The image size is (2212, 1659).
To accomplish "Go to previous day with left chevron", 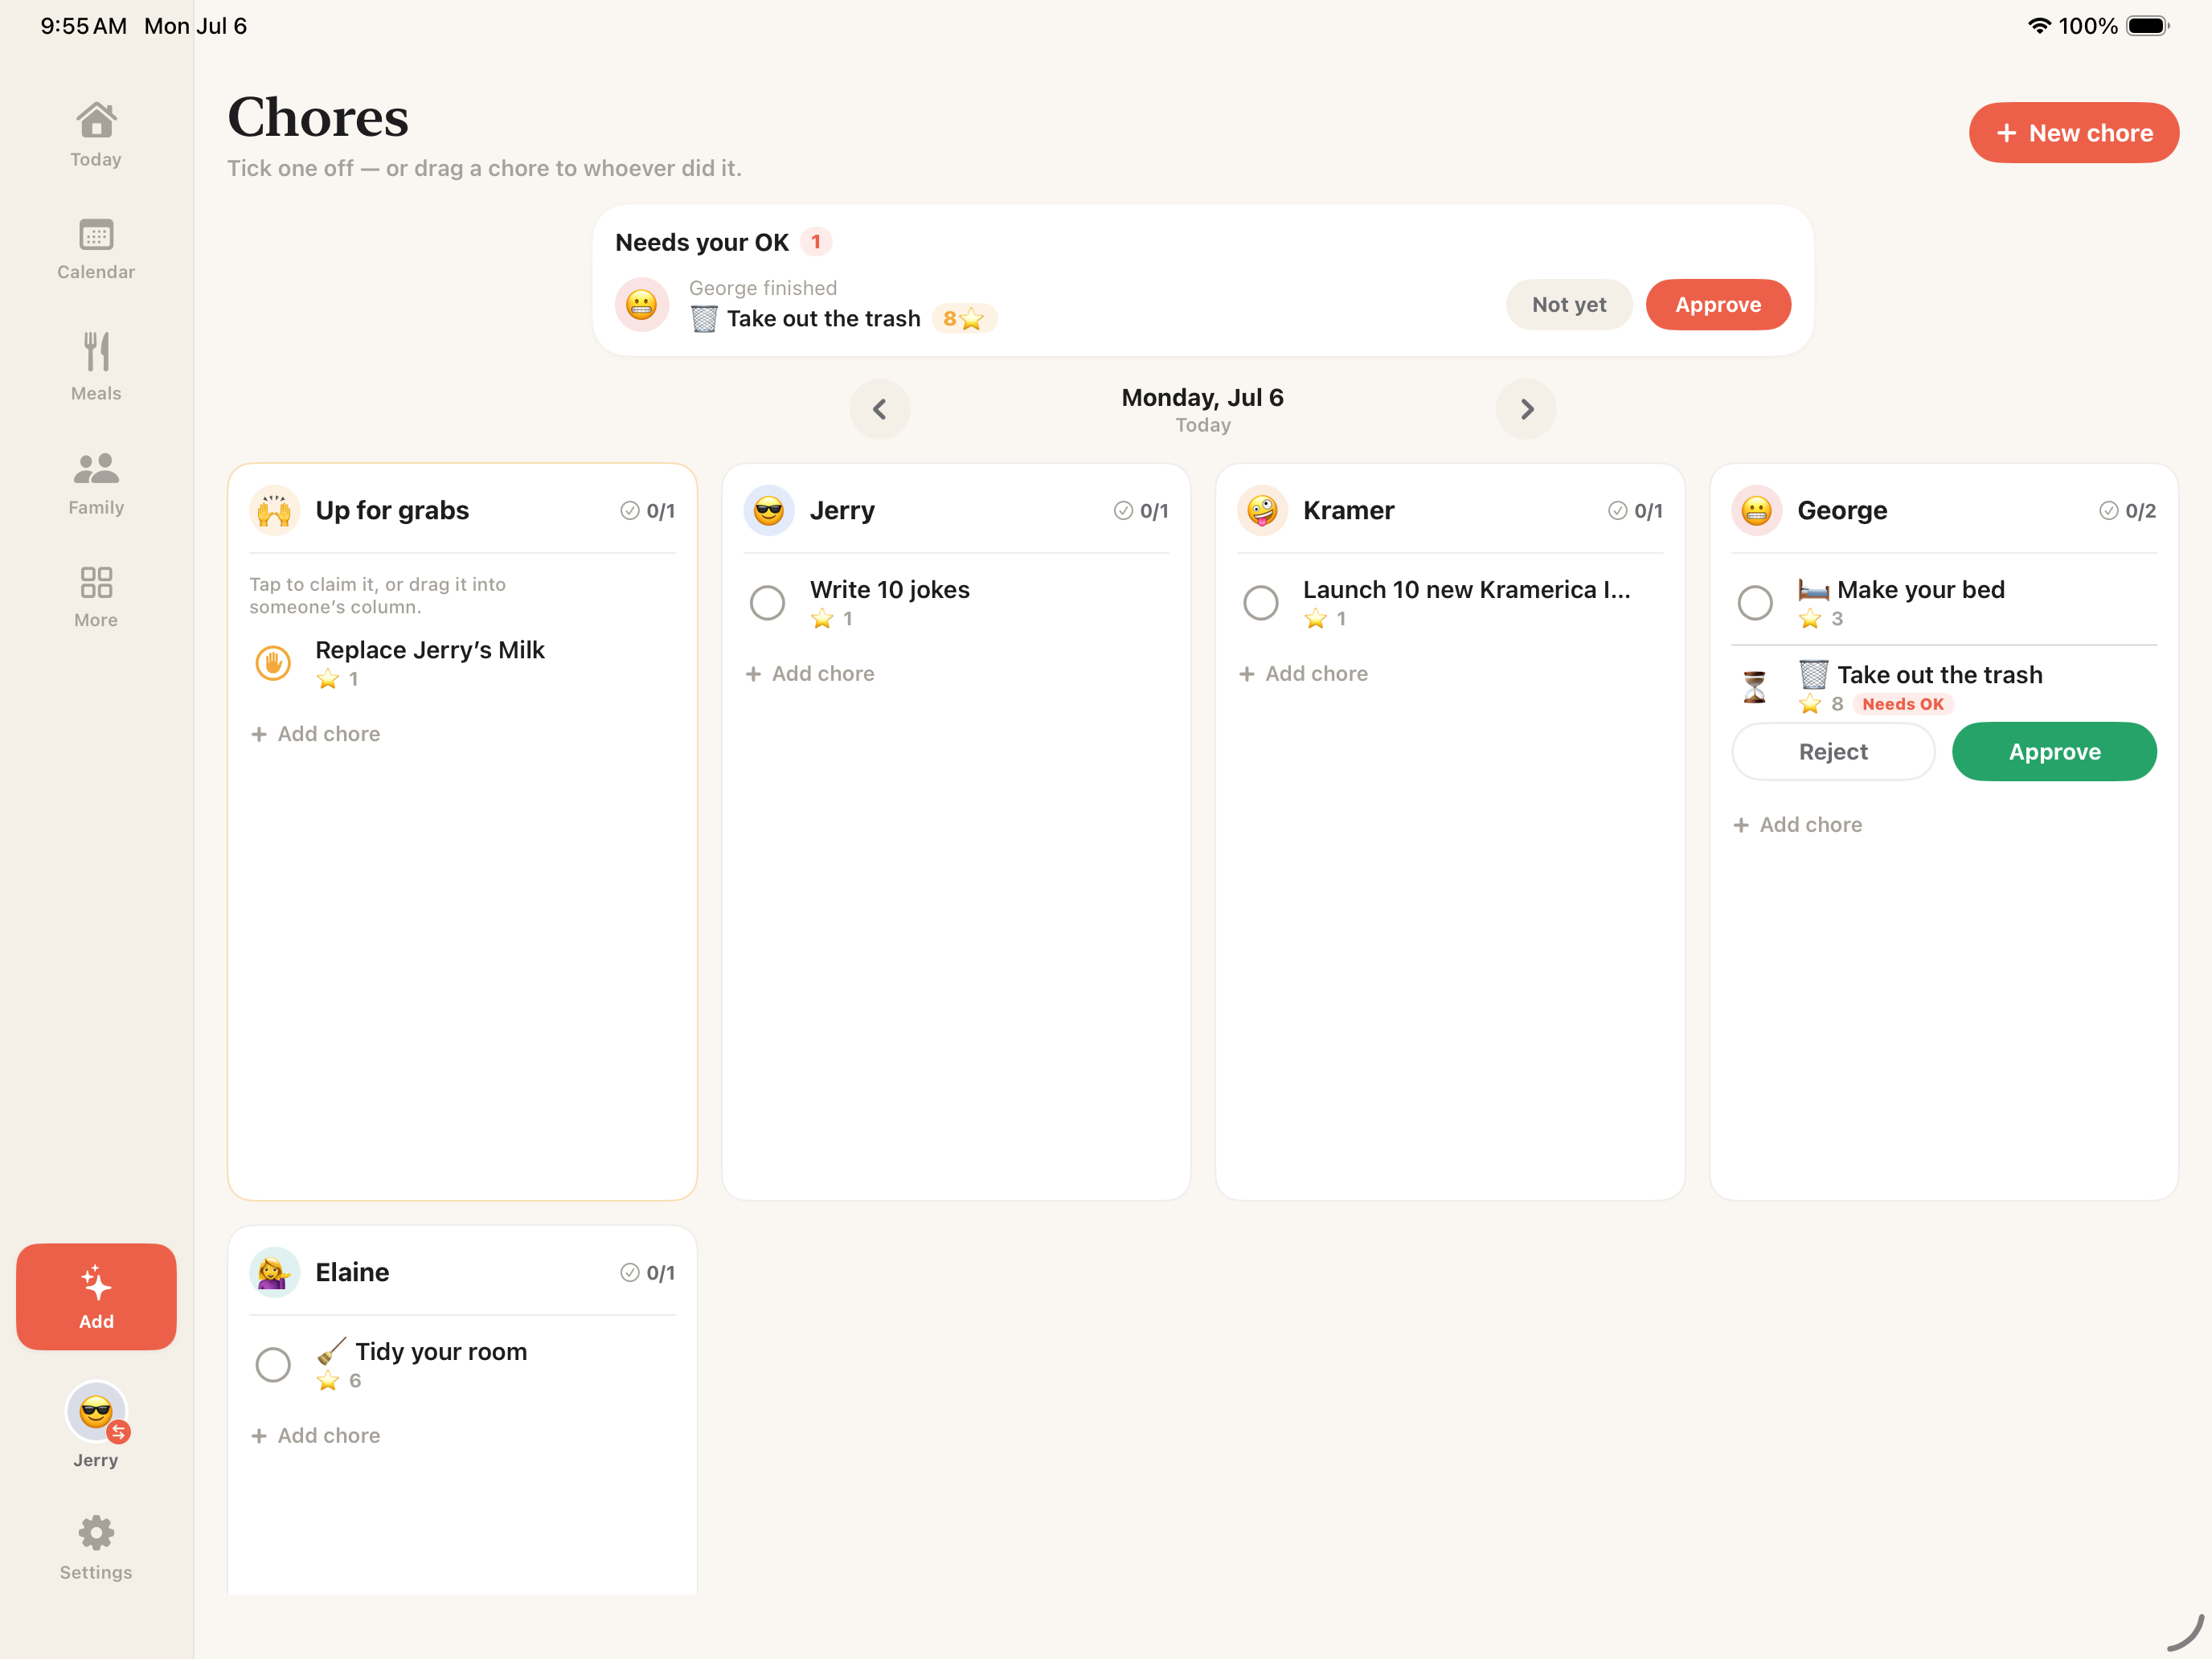I will click(879, 409).
